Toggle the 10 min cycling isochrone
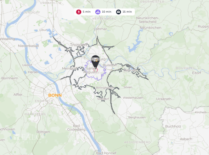Image resolution: width=209 pixels, height=155 pixels. point(103,12)
